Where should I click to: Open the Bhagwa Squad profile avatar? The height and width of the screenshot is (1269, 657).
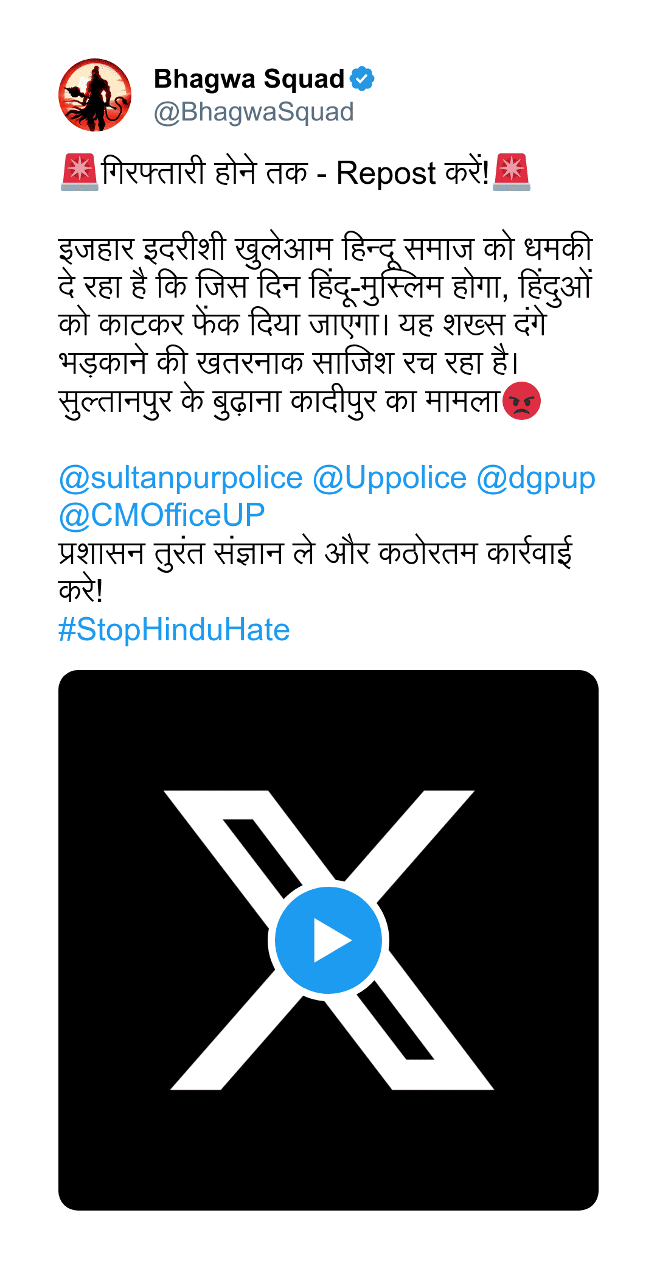click(x=95, y=95)
